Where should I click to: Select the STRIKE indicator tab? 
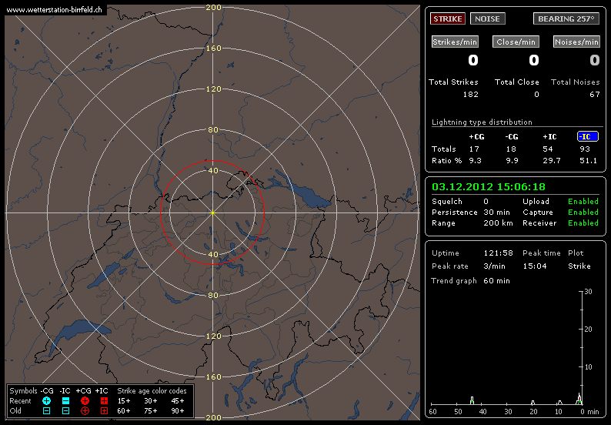click(x=448, y=18)
